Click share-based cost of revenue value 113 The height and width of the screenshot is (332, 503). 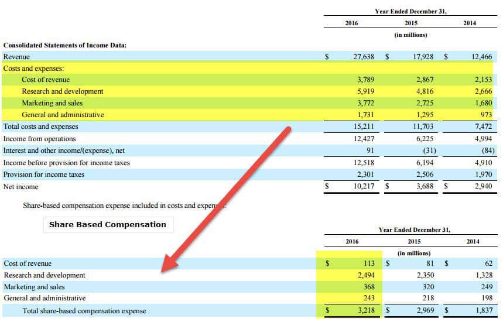pyautogui.click(x=369, y=263)
